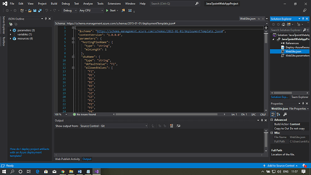The image size is (311, 175).
Task: Click the editor split window icon
Action: [x=266, y=28]
